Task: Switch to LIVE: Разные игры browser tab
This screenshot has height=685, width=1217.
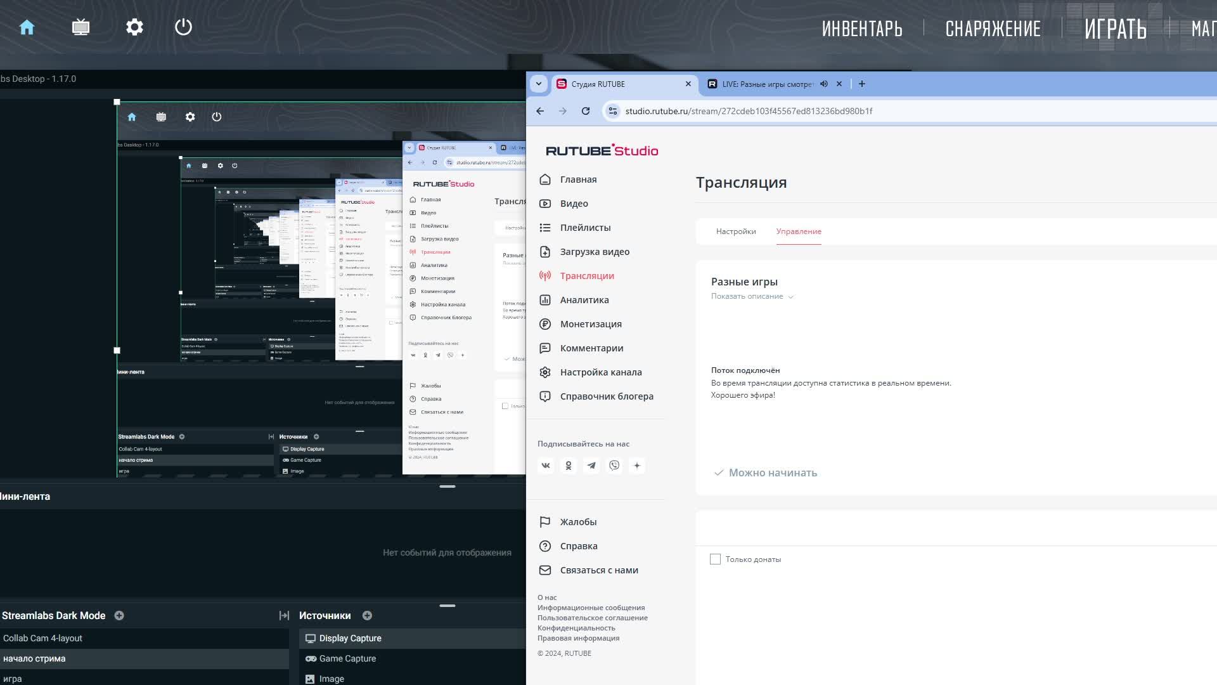Action: coord(768,84)
